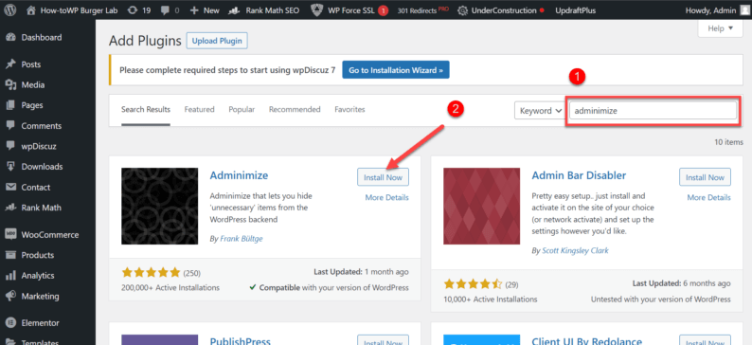Open UnderConstruction gear icon
The width and height of the screenshot is (752, 345).
click(463, 10)
